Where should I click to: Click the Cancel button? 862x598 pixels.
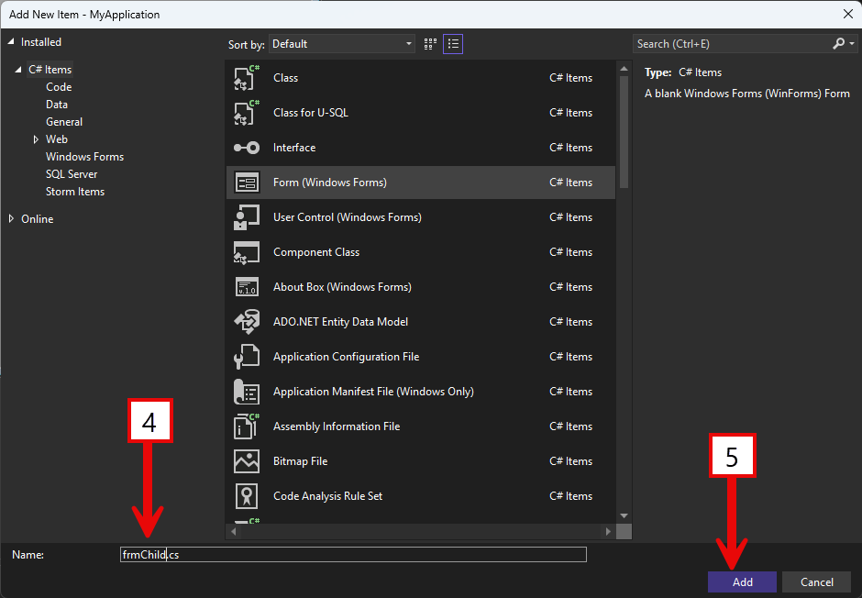coord(816,582)
